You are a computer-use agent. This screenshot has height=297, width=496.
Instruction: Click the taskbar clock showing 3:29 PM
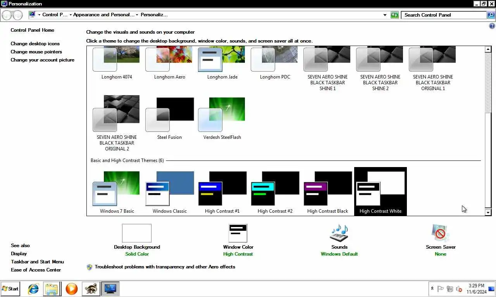point(476,289)
